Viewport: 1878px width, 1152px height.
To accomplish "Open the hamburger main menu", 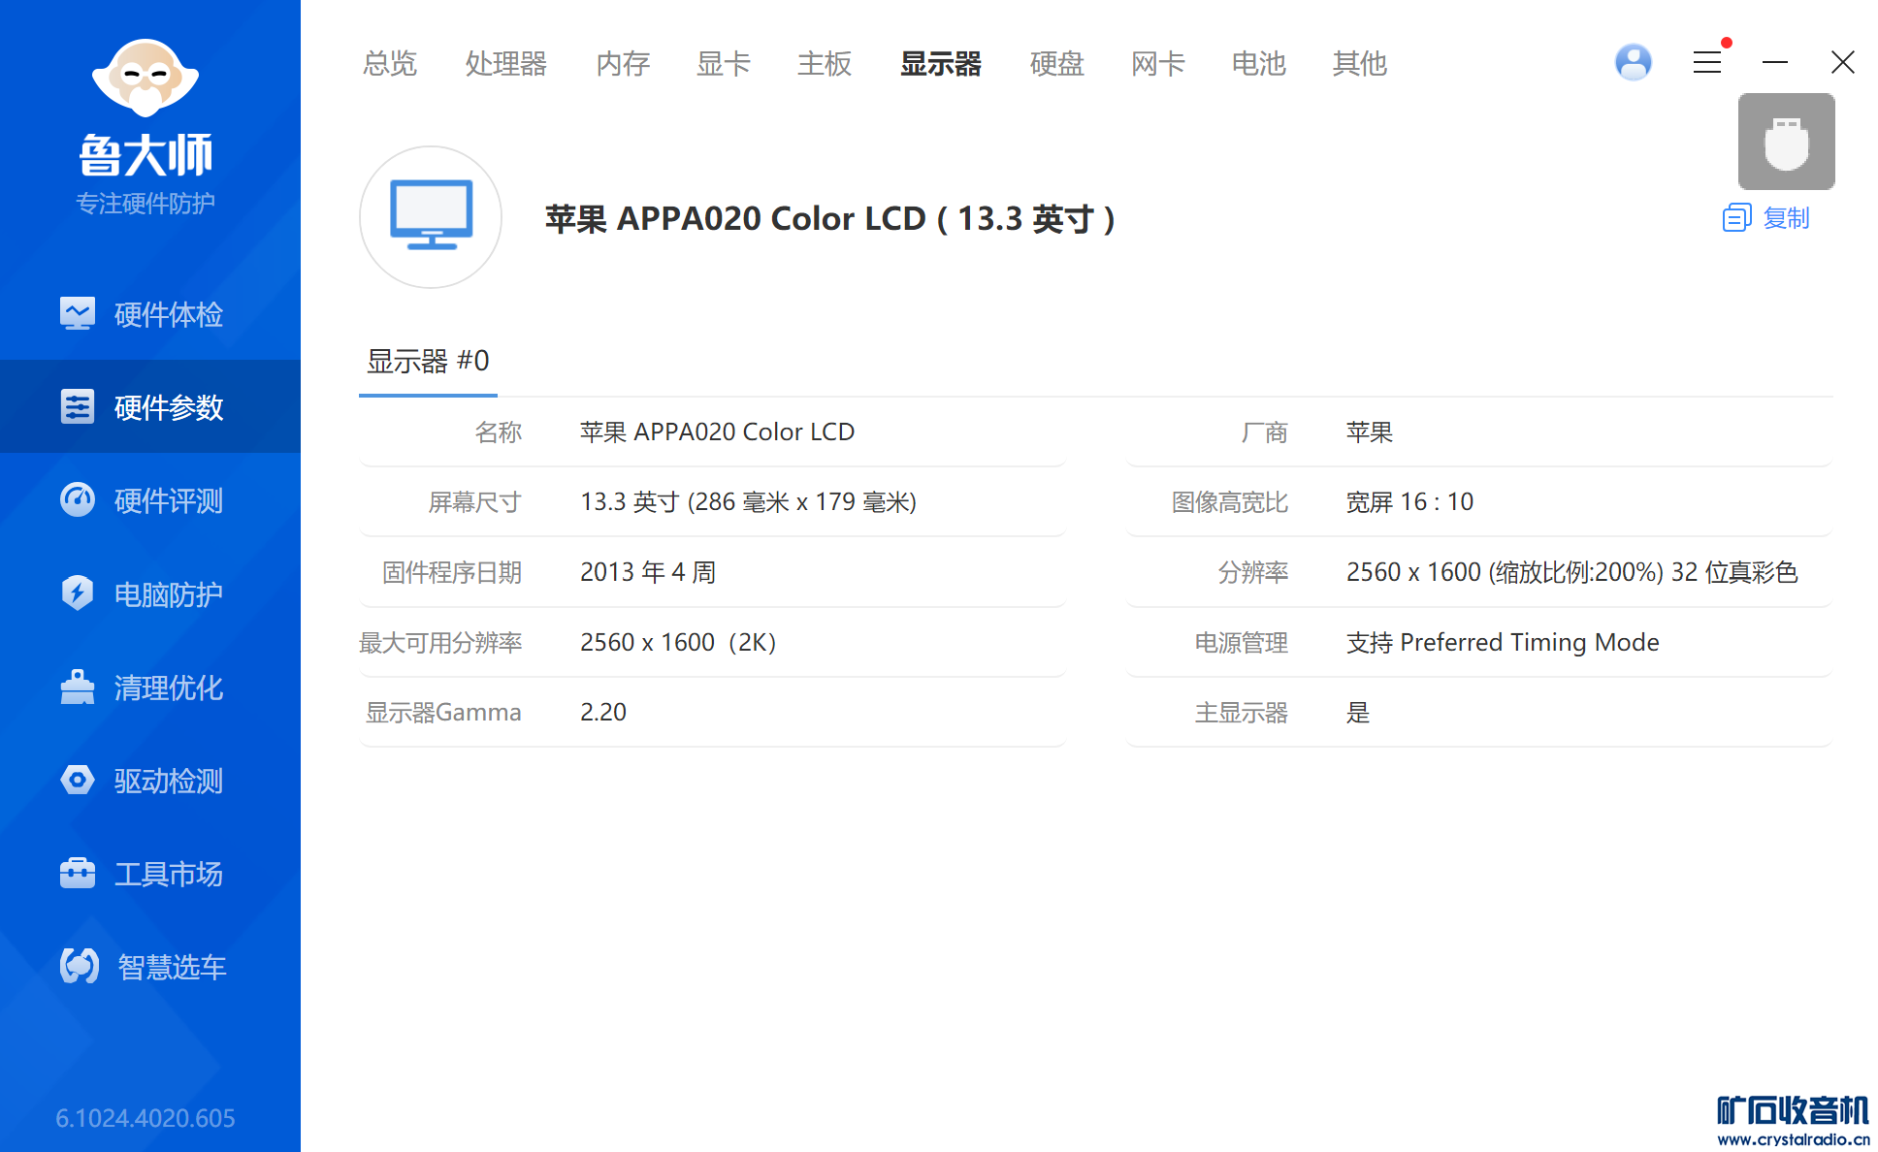I will click(x=1707, y=63).
